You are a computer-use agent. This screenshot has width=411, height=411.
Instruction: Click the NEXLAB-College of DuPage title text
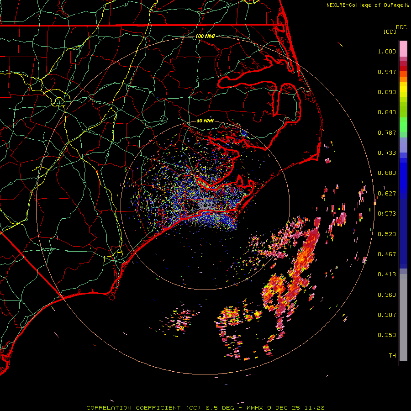pos(364,5)
